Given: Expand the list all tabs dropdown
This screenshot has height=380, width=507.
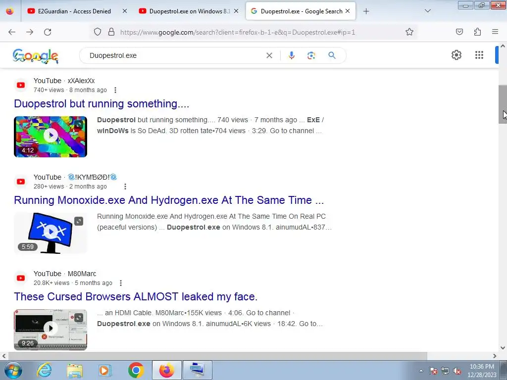Looking at the screenshot, I should (427, 11).
